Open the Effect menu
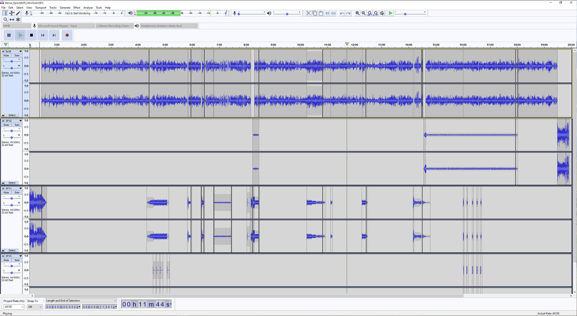This screenshot has width=577, height=316. [x=77, y=8]
